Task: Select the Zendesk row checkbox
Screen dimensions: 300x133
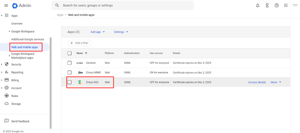Action: tap(70, 63)
